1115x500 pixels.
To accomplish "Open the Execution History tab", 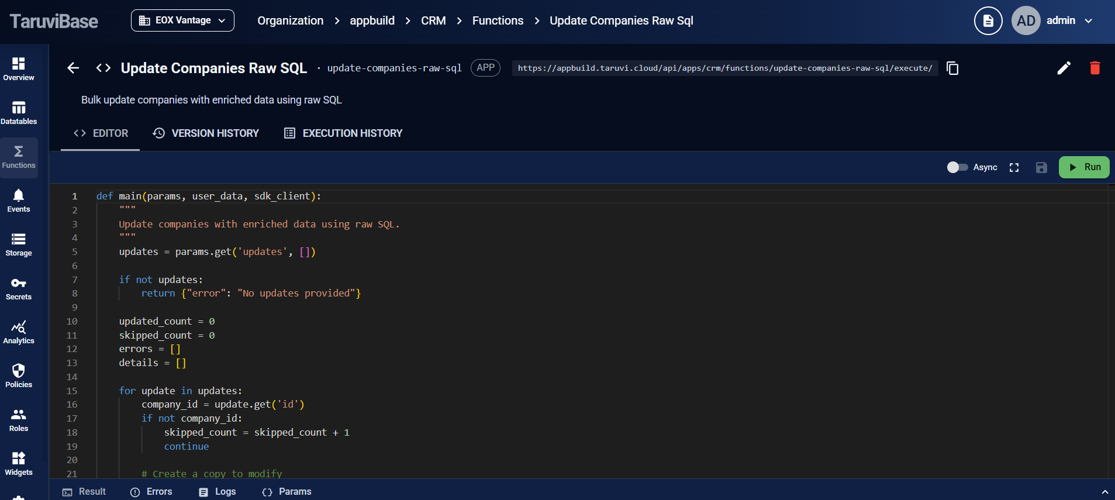I will click(343, 133).
